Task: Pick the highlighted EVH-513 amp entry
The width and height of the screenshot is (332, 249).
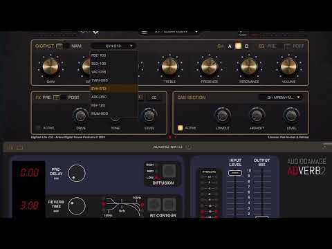Action: tap(113, 89)
